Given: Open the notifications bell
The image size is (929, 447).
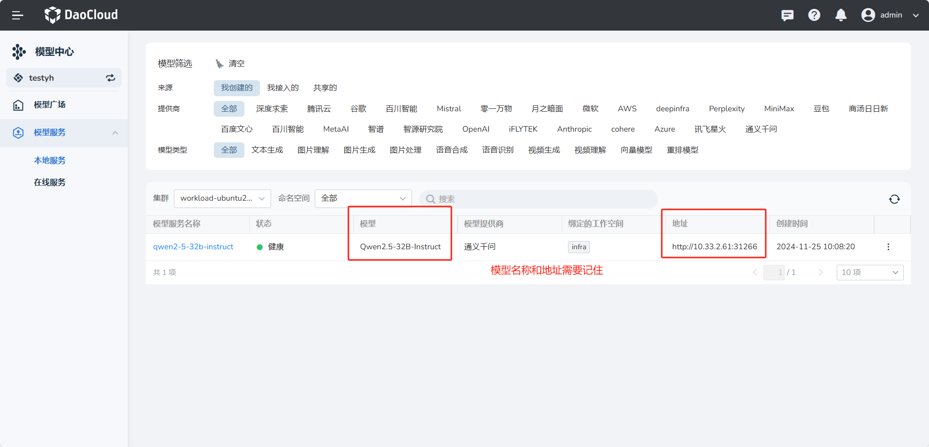Looking at the screenshot, I should pos(841,15).
